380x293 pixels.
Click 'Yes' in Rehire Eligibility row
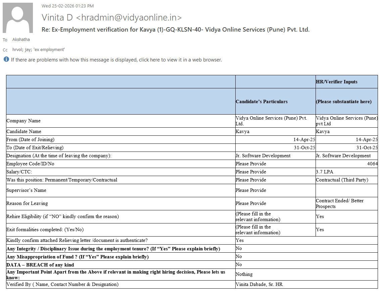point(320,217)
